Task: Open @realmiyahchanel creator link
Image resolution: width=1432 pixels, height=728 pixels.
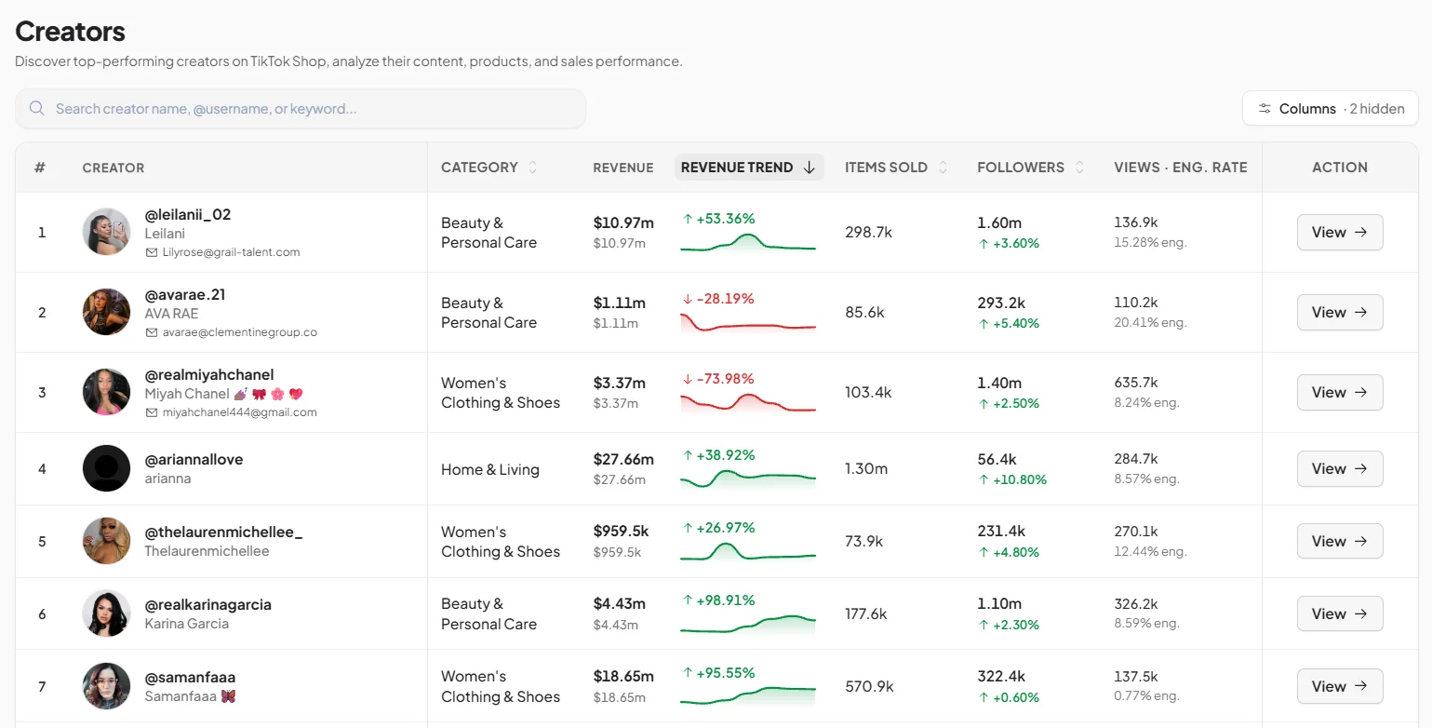Action: point(209,374)
